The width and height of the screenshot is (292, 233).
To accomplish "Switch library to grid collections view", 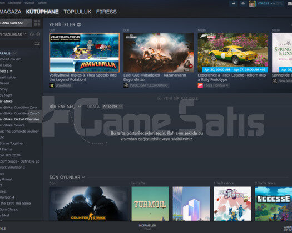I will tap(37, 23).
